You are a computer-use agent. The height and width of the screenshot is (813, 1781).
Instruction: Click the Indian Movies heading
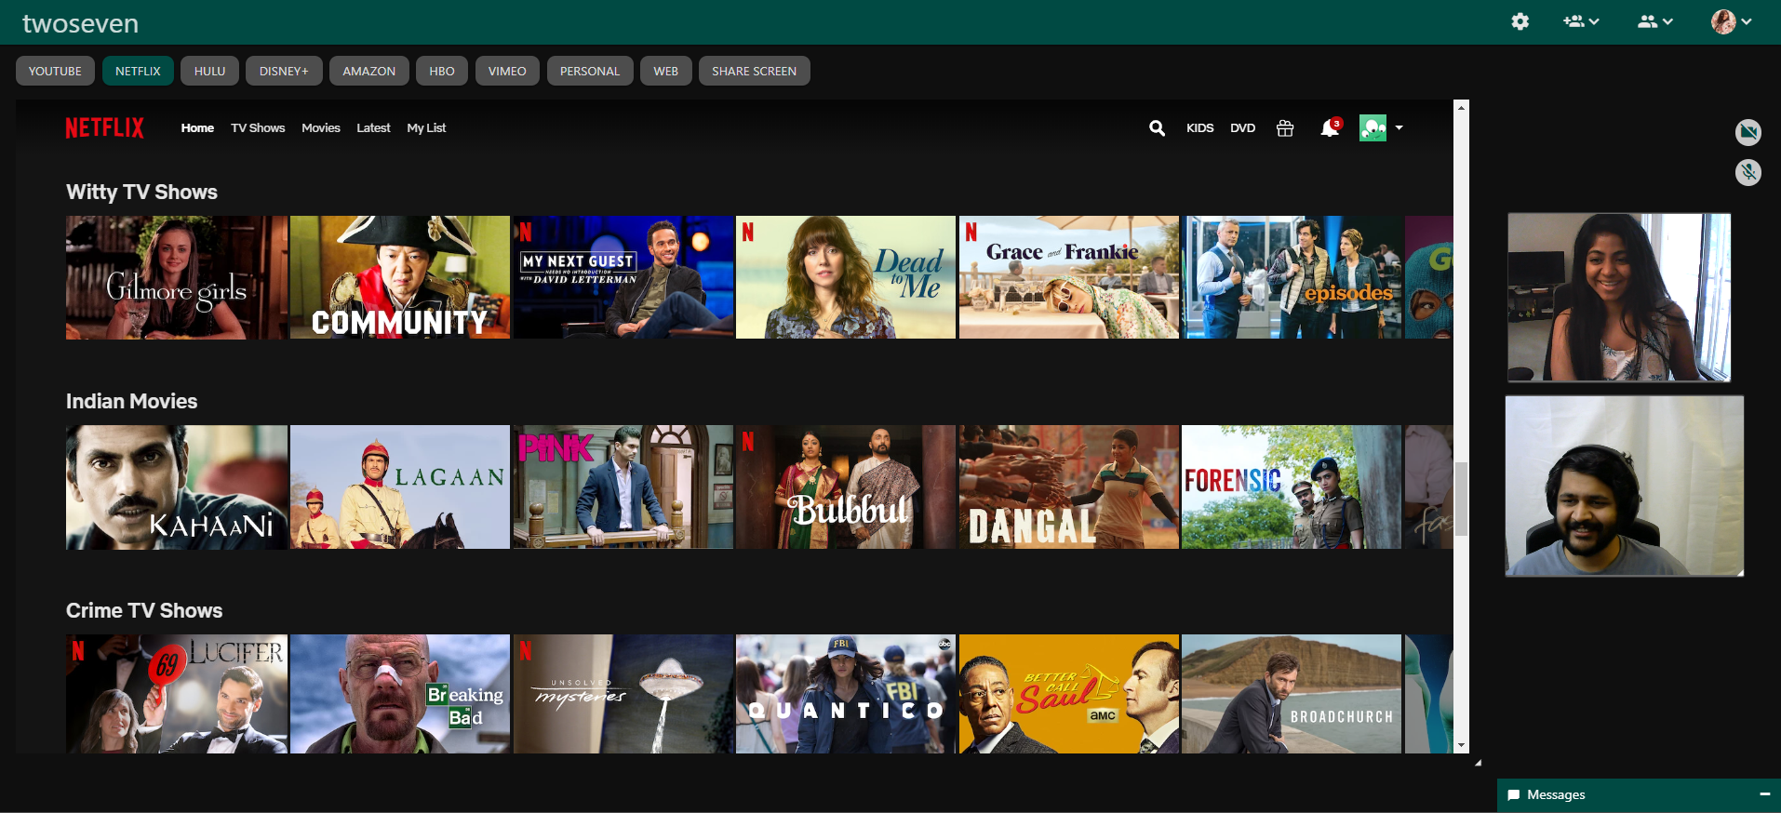(x=131, y=402)
